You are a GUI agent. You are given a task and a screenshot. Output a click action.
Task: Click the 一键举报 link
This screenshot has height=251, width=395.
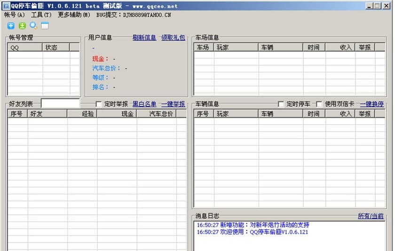point(173,104)
